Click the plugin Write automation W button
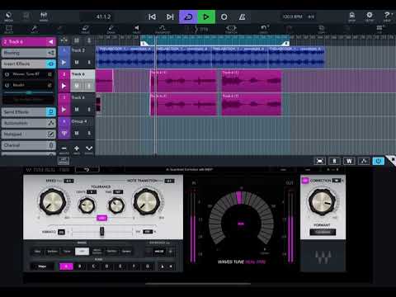396x297 pixels. (349, 161)
